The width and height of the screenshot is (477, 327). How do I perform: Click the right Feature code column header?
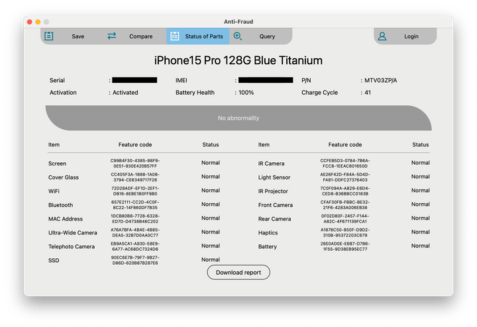tap(345, 145)
